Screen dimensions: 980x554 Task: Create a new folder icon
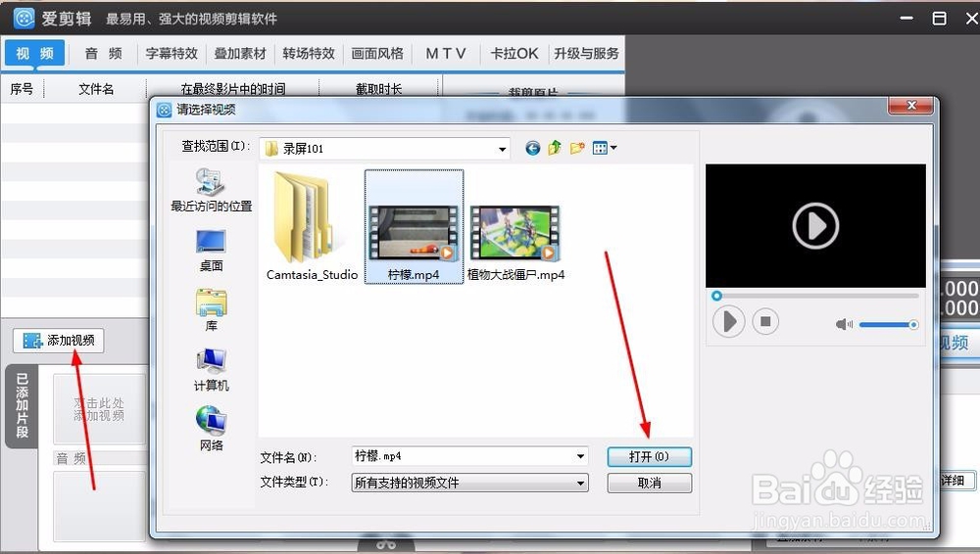(x=577, y=148)
